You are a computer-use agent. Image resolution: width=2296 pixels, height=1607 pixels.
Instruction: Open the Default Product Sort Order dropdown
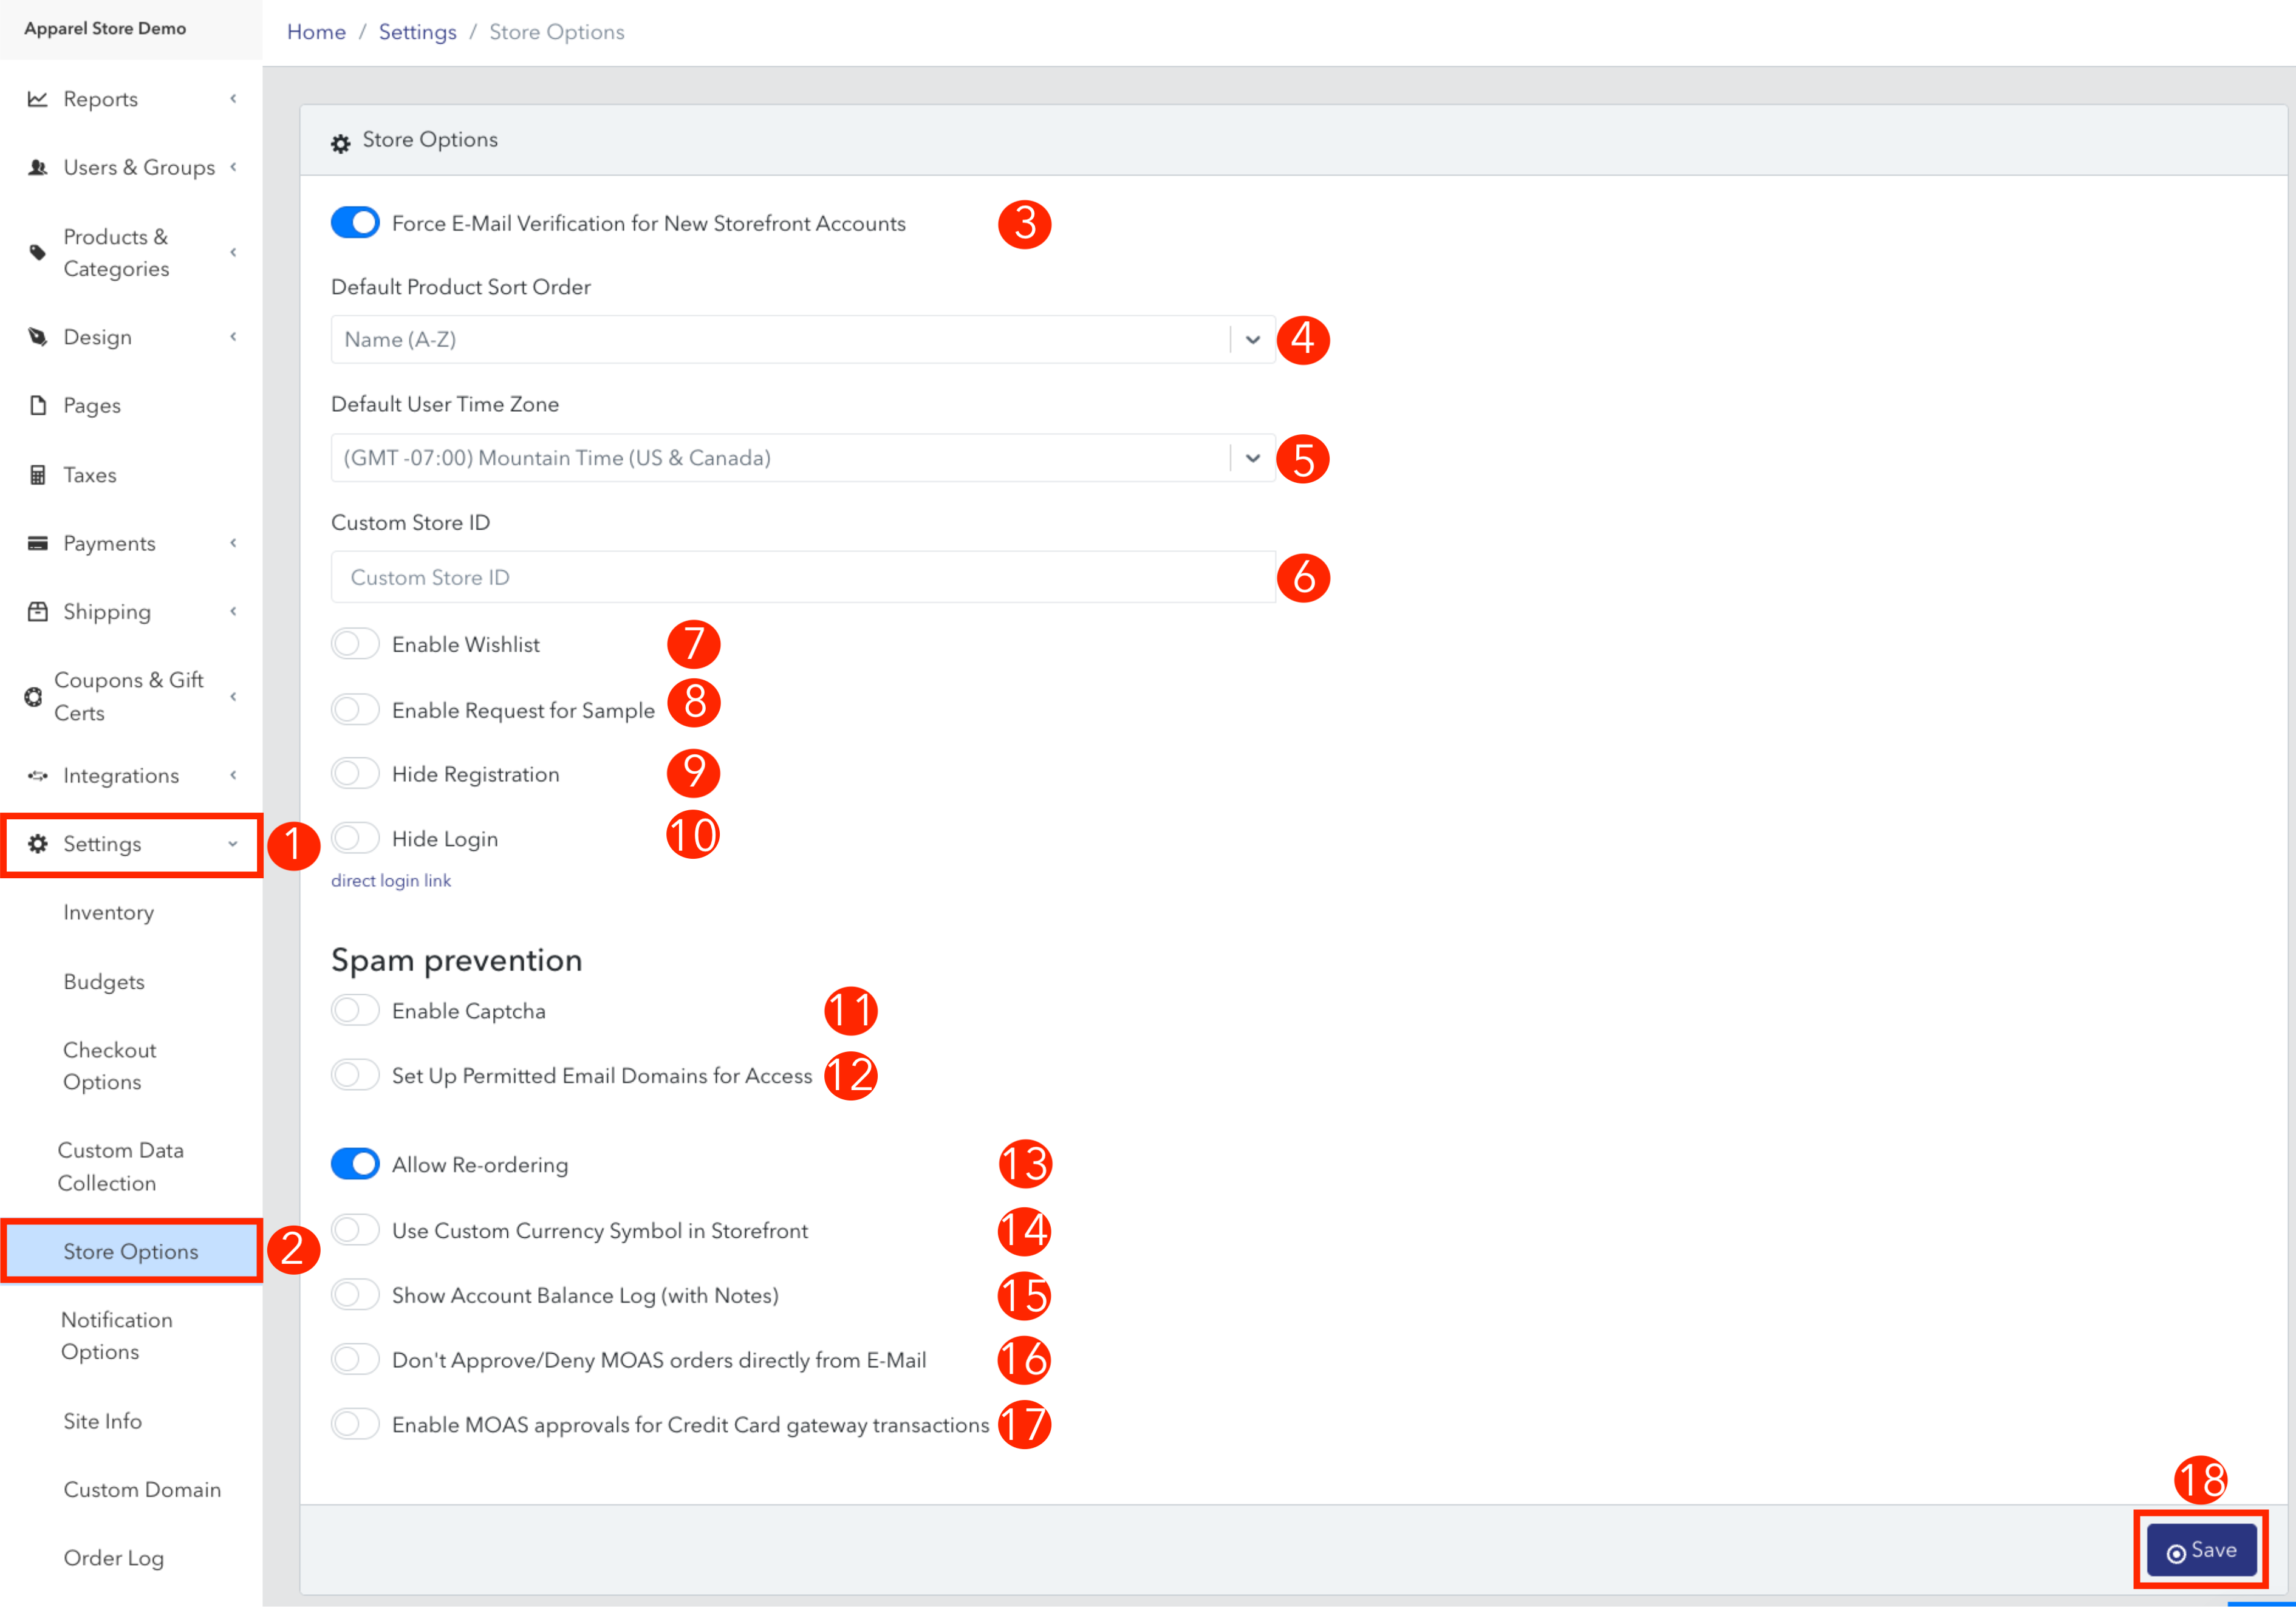[803, 339]
